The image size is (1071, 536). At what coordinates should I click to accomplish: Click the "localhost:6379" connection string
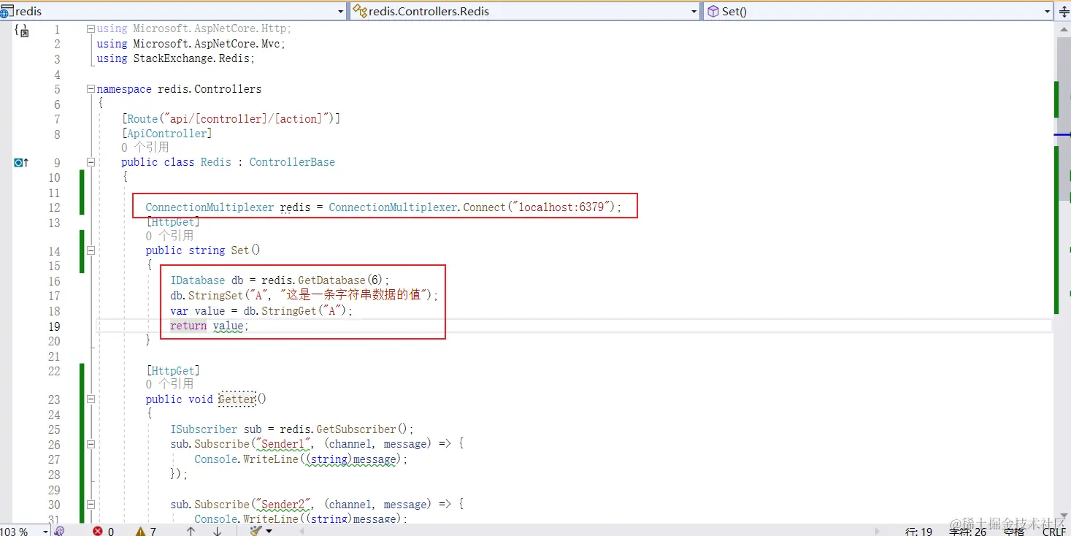coord(561,207)
